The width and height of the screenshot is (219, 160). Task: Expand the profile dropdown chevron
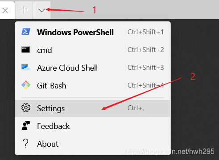coord(41,10)
